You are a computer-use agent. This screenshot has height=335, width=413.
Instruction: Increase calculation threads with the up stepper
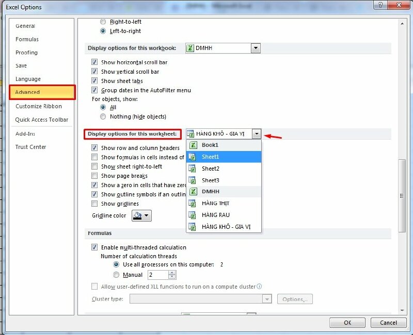[x=172, y=273]
